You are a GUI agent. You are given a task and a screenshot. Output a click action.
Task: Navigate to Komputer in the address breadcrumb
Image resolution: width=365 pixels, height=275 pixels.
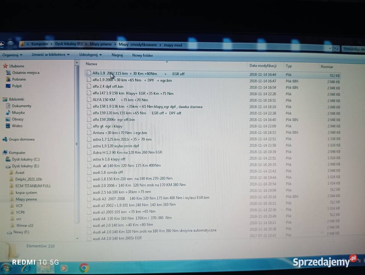40,44
